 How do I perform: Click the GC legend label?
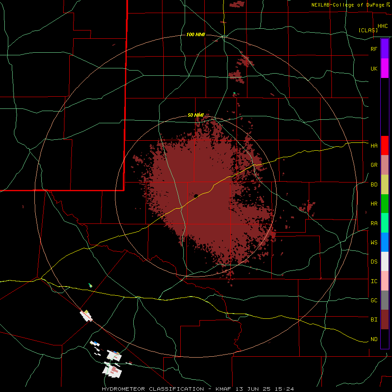click(x=374, y=301)
